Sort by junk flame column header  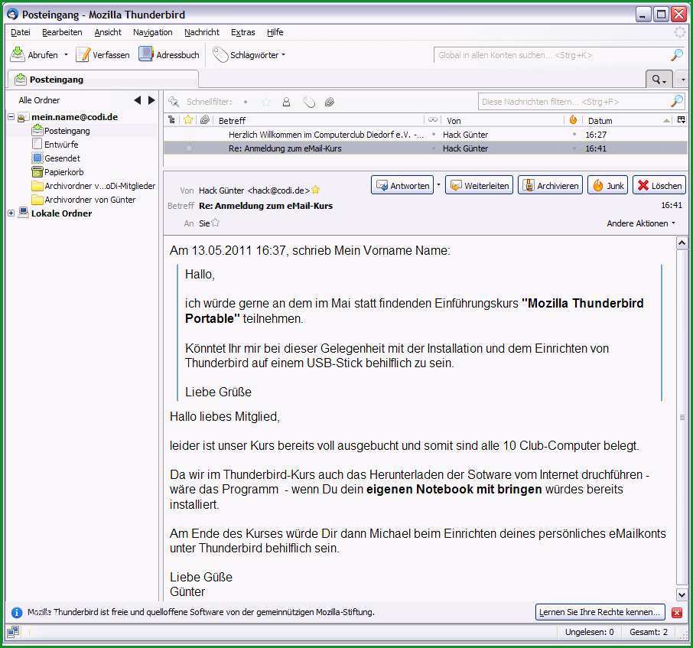click(x=573, y=120)
